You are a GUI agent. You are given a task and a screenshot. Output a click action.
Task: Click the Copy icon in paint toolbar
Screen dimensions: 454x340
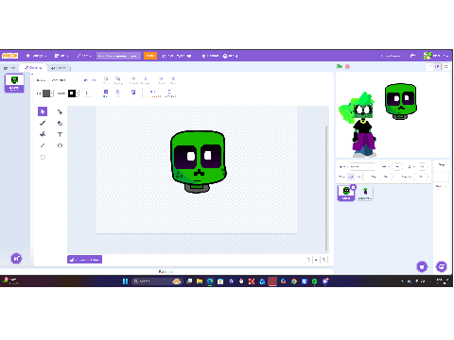click(106, 93)
